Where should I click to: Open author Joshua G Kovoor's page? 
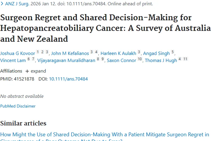click(x=18, y=53)
